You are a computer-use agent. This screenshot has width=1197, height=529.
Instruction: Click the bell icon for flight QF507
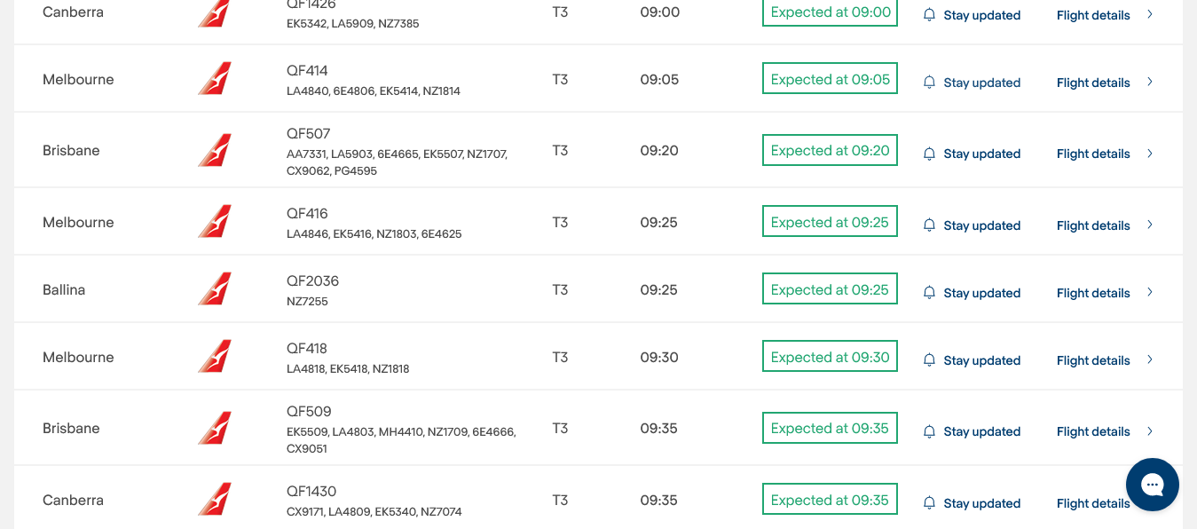coord(929,154)
